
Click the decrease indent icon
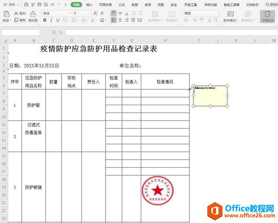[134, 13]
